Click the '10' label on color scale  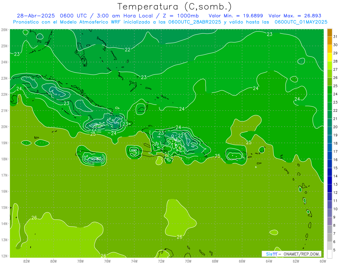click(335, 209)
